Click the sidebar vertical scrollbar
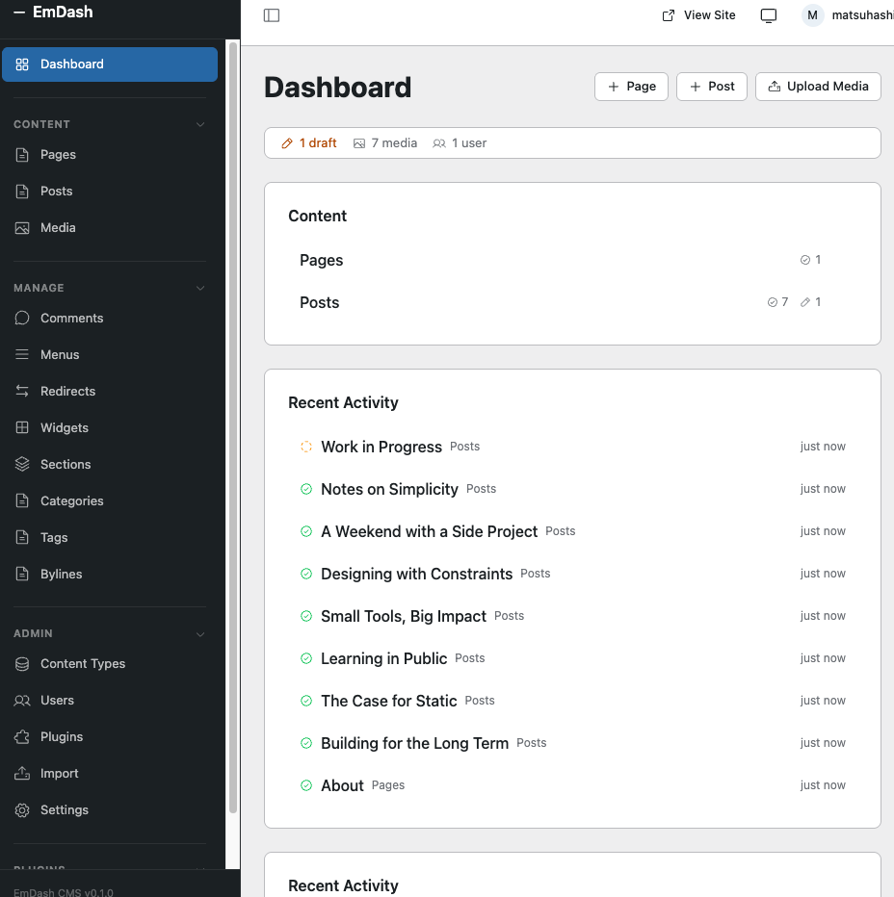 [232, 423]
